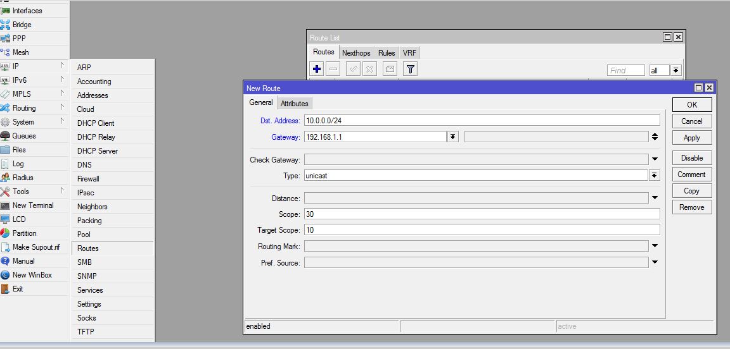Switch to Rules tab in Route List
The image size is (730, 349).
click(x=387, y=53)
